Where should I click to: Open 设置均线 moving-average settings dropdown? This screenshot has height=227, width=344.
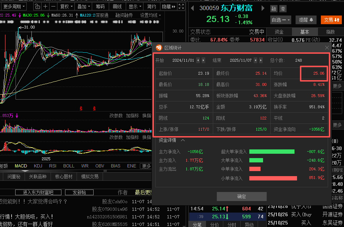(x=150, y=15)
